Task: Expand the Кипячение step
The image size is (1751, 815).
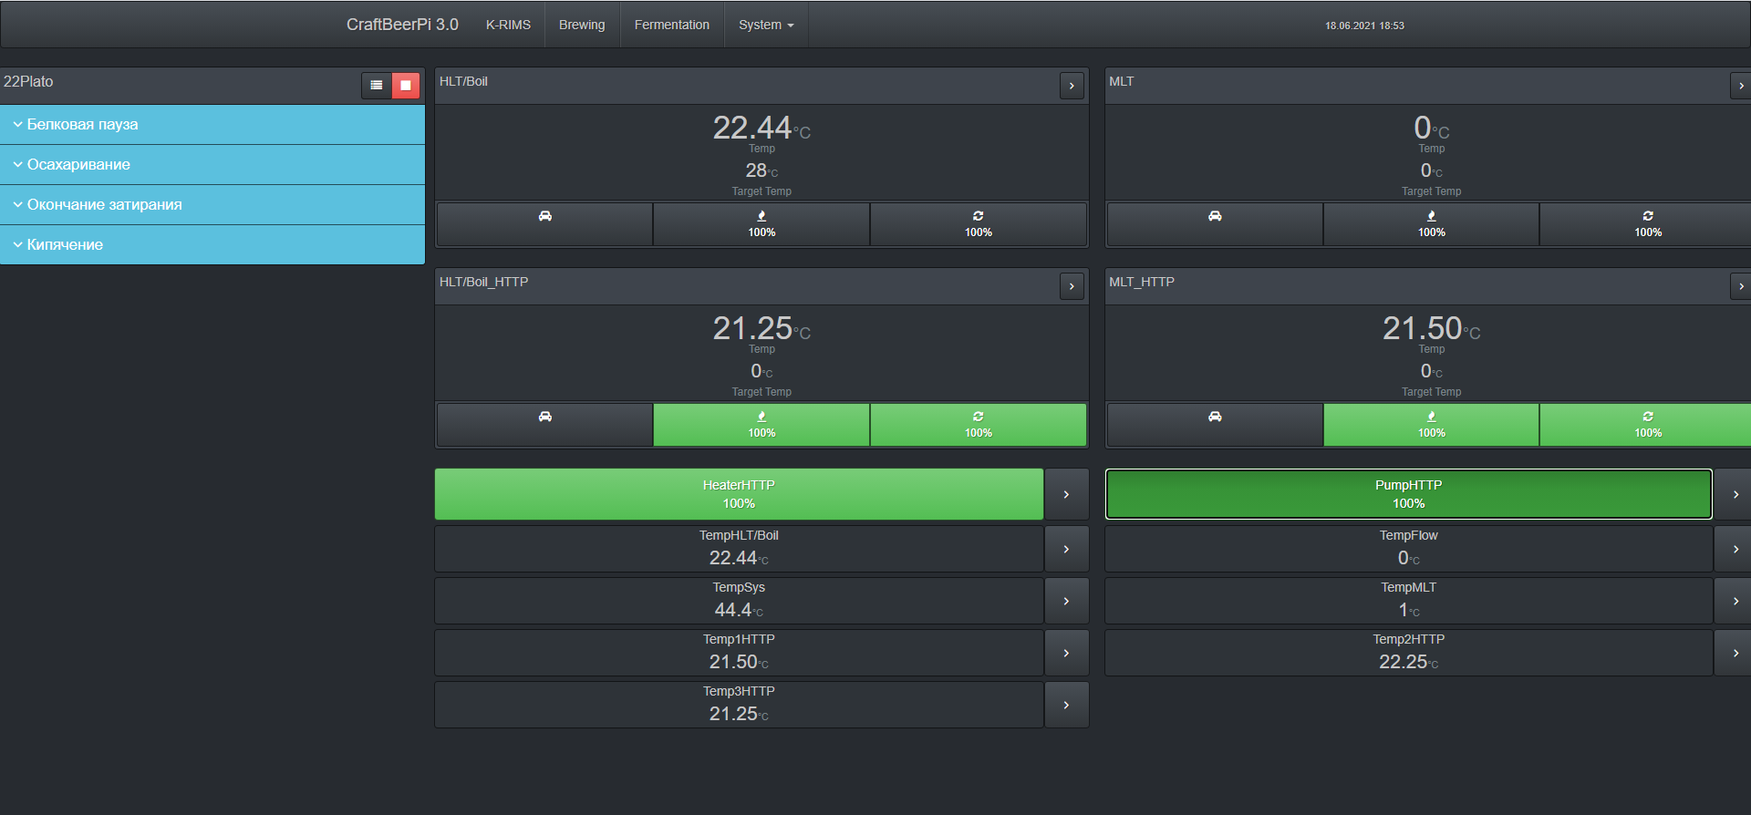Action: (x=212, y=245)
